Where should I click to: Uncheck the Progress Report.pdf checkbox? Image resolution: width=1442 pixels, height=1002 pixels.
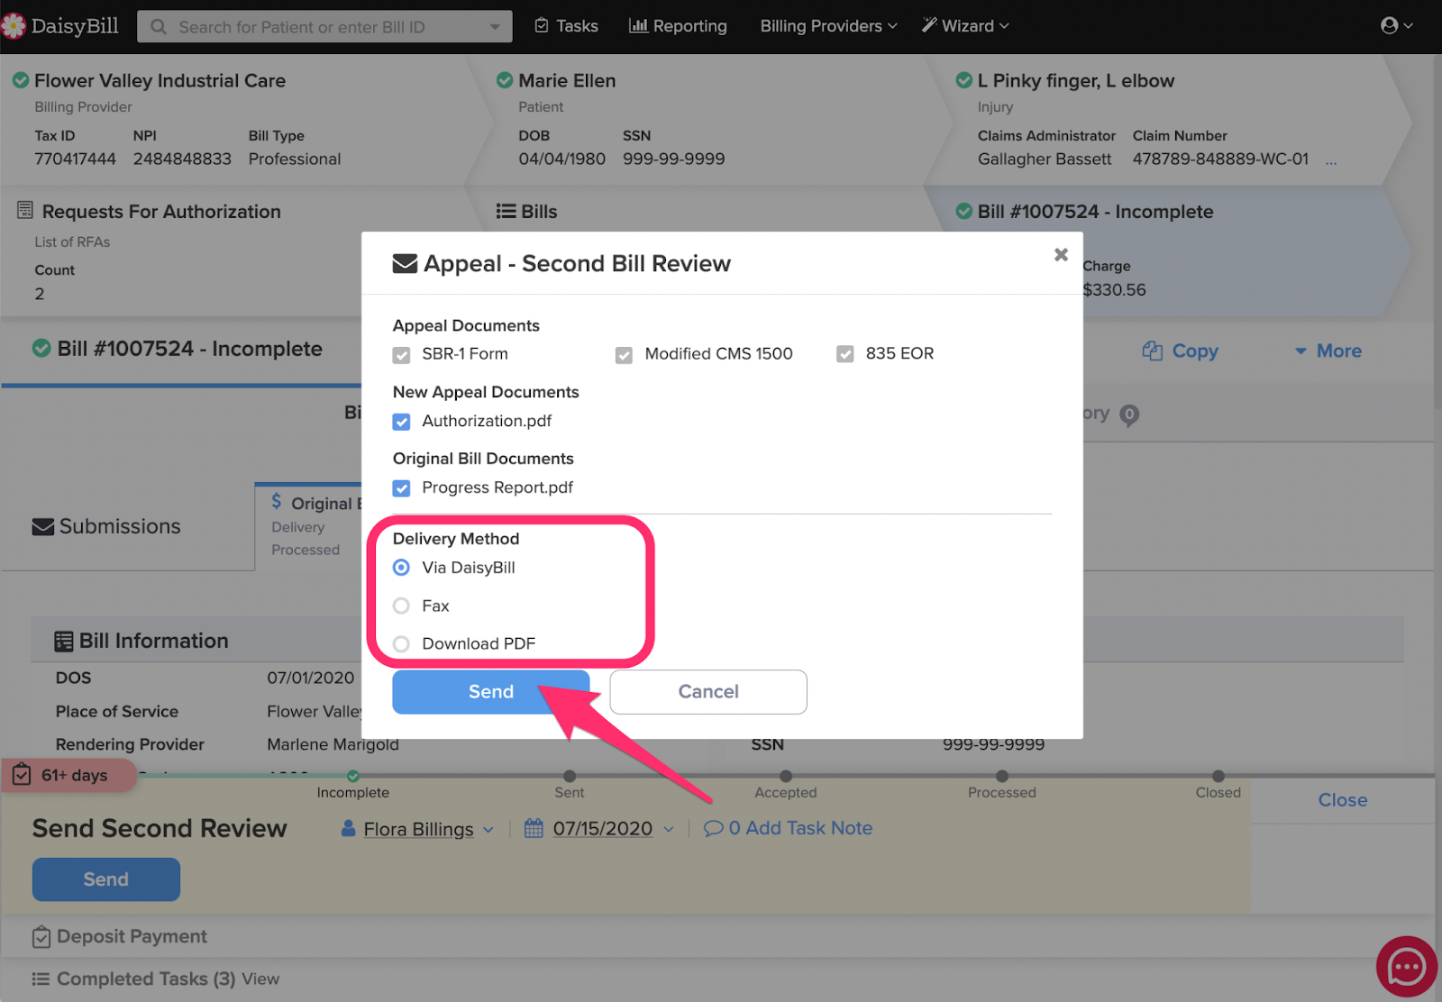[x=402, y=488]
